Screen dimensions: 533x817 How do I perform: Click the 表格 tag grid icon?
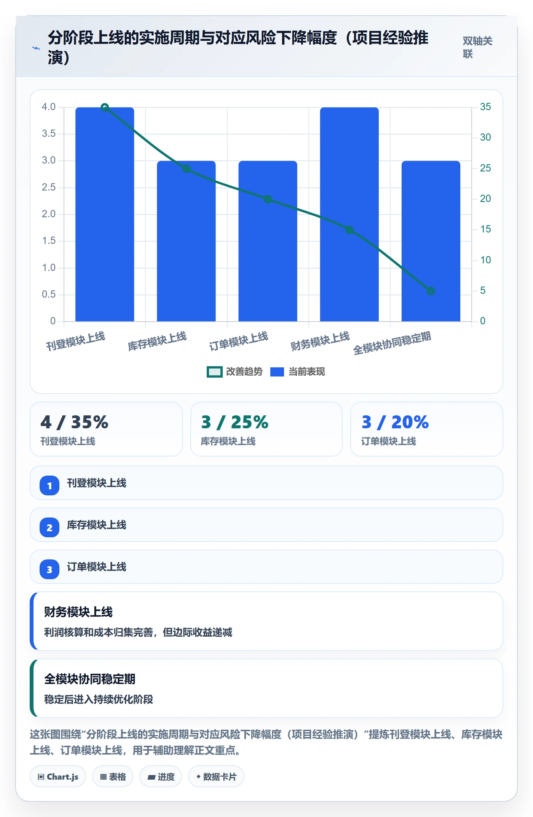pyautogui.click(x=103, y=777)
